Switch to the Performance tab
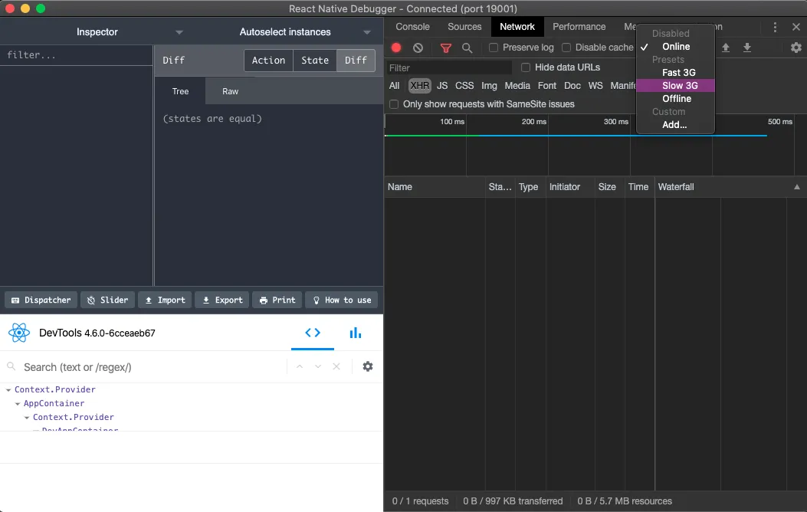 point(579,27)
